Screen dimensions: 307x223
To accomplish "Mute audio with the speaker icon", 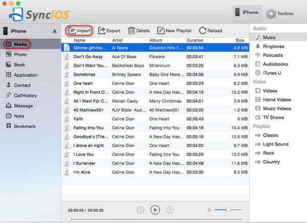I will click(209, 210).
